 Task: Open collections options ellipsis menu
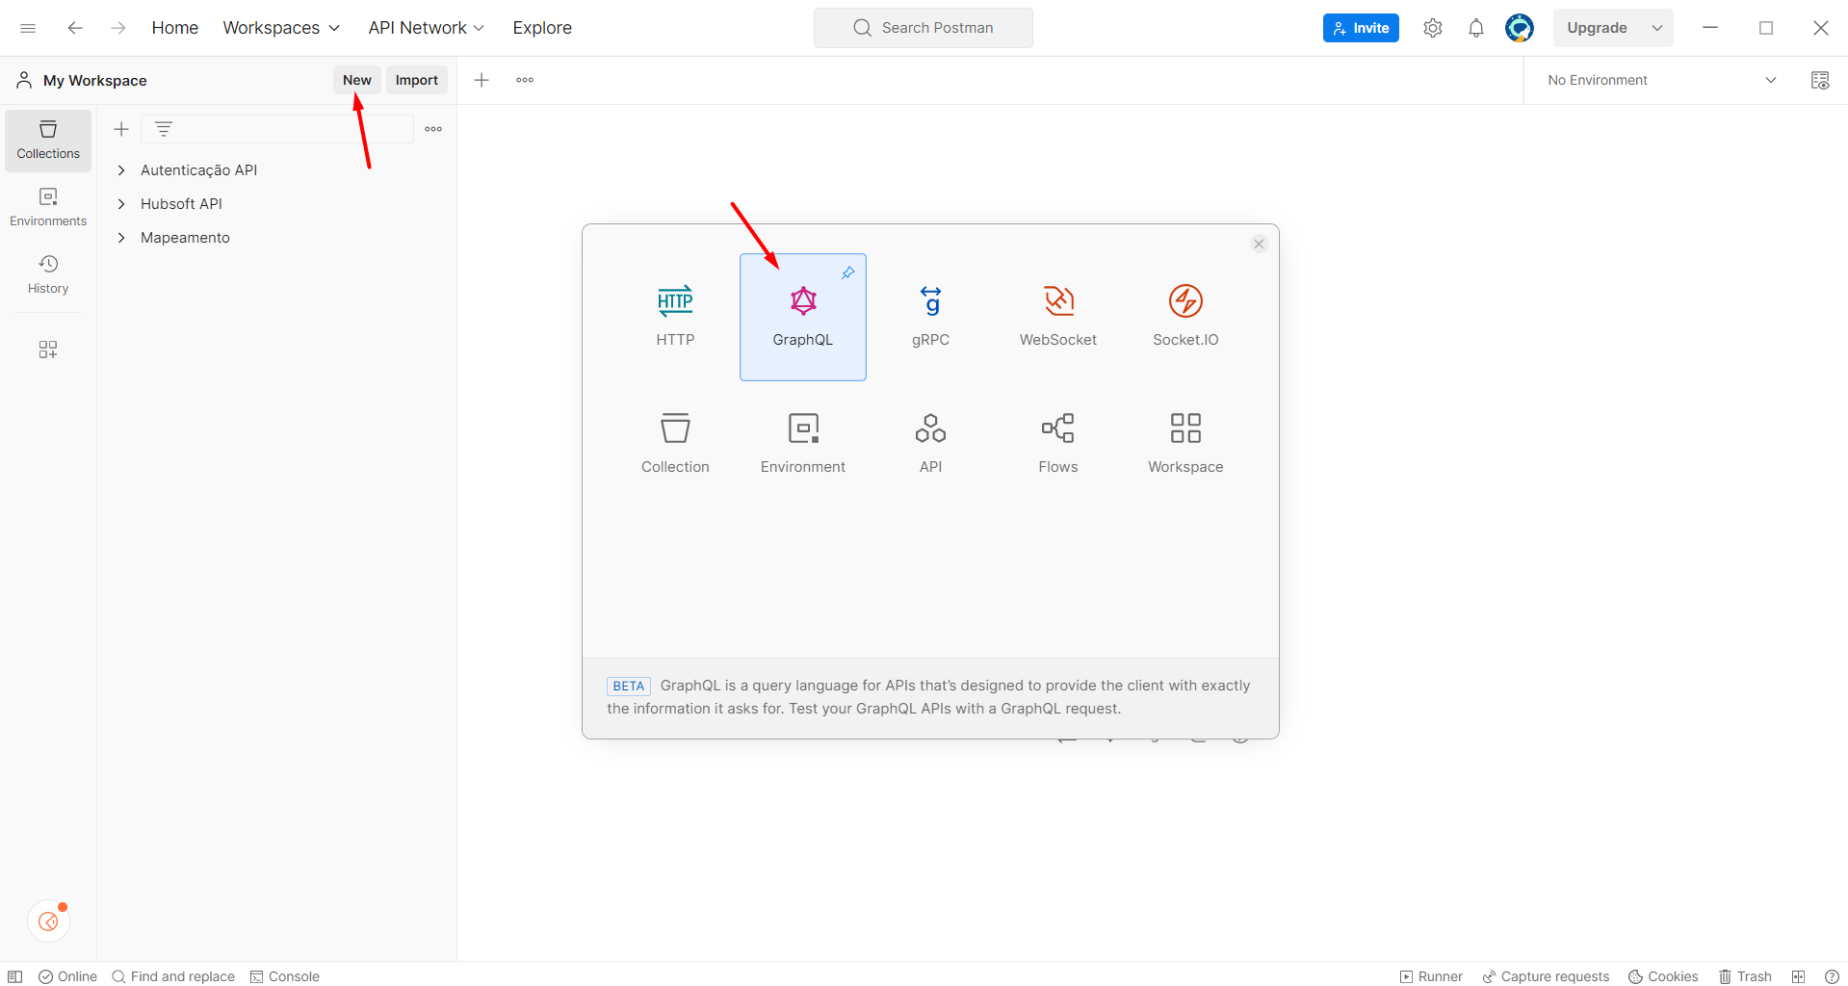[x=433, y=129]
